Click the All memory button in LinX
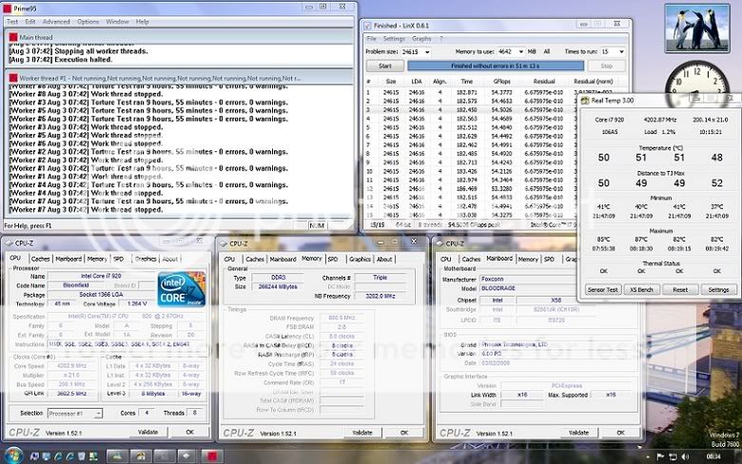 (x=547, y=51)
